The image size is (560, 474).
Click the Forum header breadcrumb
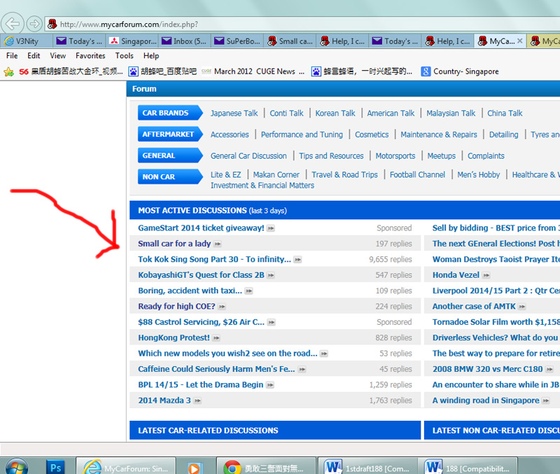(144, 89)
